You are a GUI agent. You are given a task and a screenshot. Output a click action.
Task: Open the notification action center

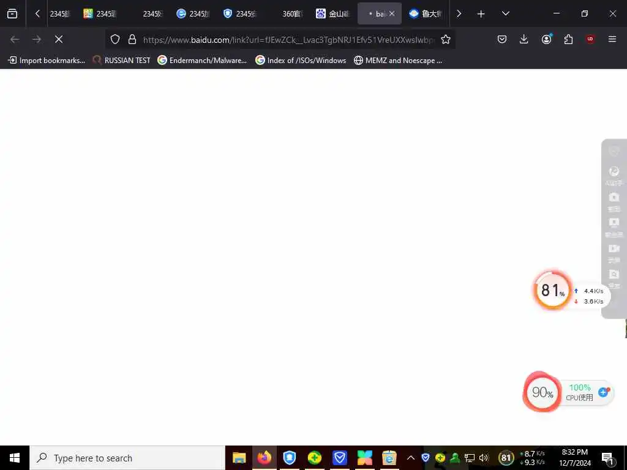tap(607, 458)
